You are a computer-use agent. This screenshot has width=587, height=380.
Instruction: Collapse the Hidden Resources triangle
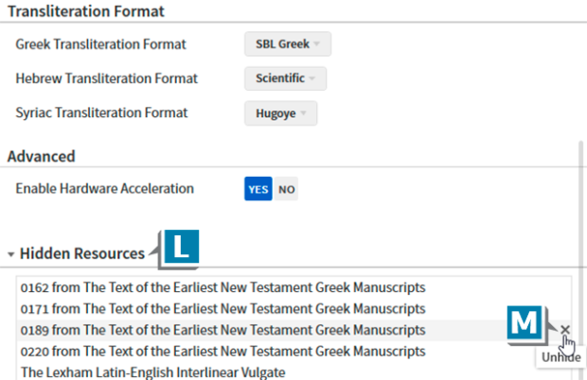pyautogui.click(x=10, y=254)
